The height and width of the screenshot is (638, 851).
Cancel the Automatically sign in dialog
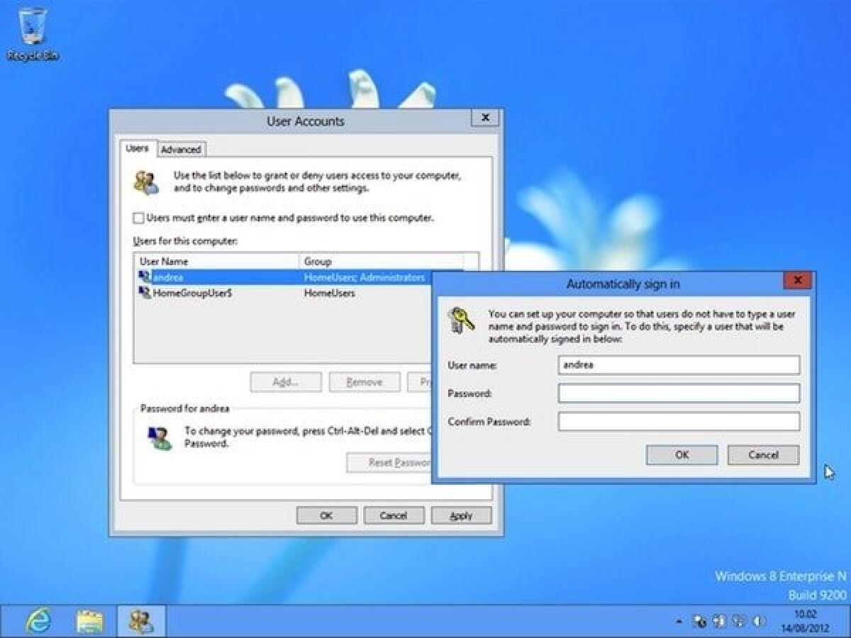coord(762,455)
